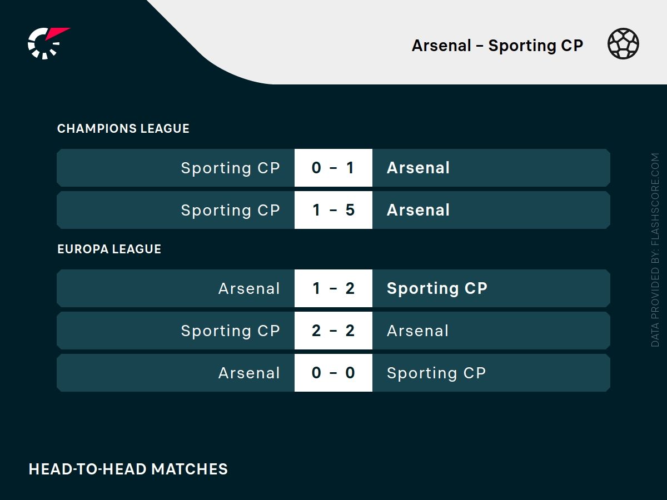Viewport: 667px width, 500px height.
Task: Click Arsenal in the 0 - 0 match
Action: click(x=249, y=373)
